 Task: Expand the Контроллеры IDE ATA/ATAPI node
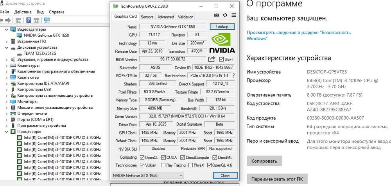7,83
